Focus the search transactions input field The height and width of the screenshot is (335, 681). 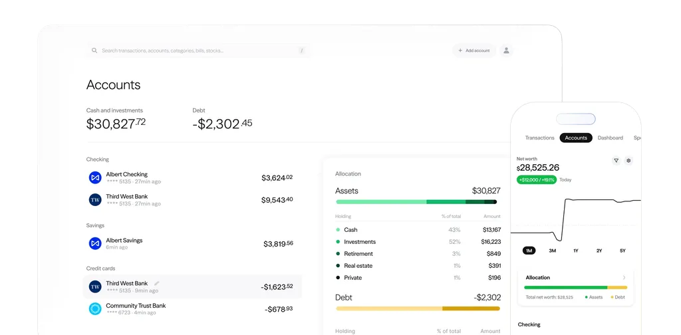tap(198, 51)
